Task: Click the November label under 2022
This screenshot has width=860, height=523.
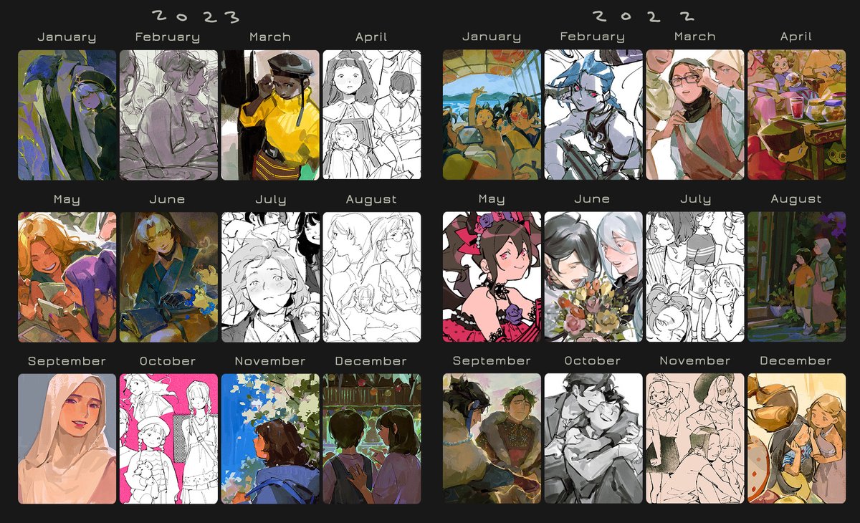Action: pyautogui.click(x=695, y=360)
